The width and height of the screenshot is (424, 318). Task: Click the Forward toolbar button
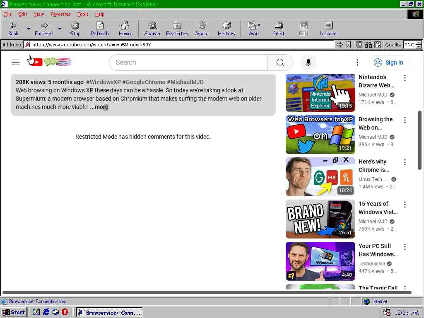click(44, 29)
